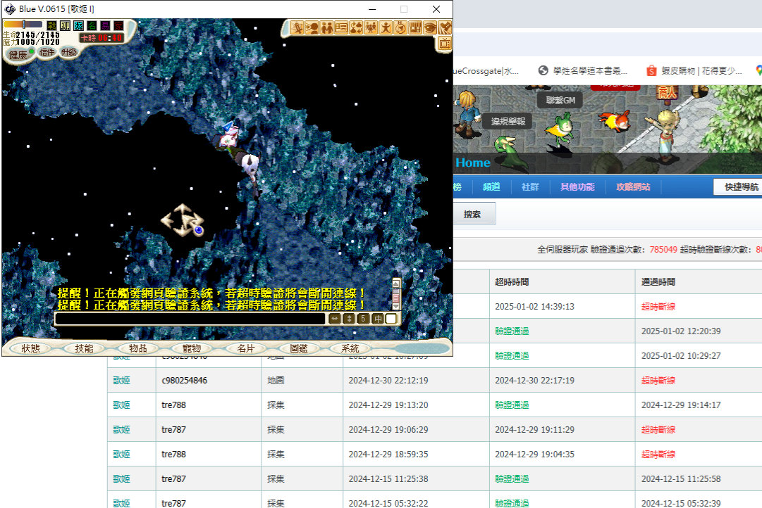Open the 圖鑑 album menu
This screenshot has width=762, height=508.
coord(299,348)
